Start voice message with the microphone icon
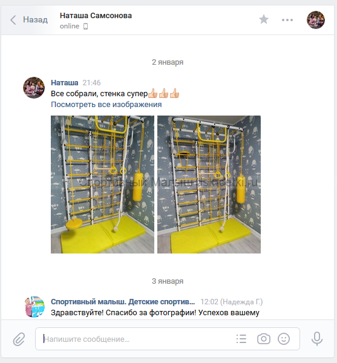337x363 pixels. point(317,339)
